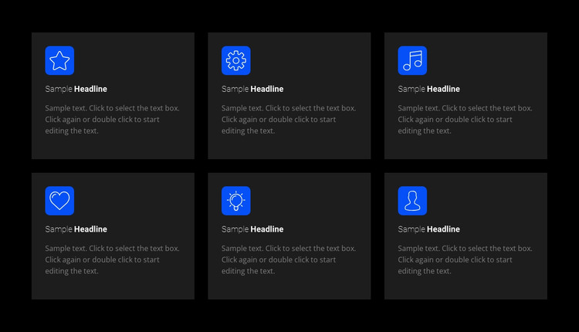Select the sample text in the star card

pyautogui.click(x=112, y=119)
